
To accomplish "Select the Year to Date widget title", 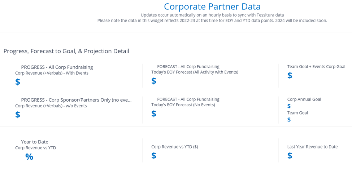I will click(35, 142).
